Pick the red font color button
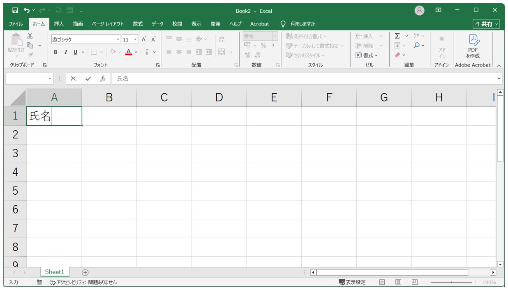The width and height of the screenshot is (508, 290). [x=129, y=52]
